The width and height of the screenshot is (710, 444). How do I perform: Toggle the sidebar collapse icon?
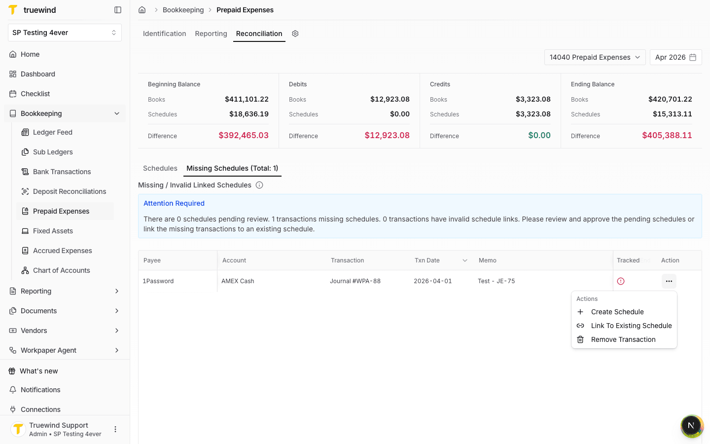coord(118,10)
